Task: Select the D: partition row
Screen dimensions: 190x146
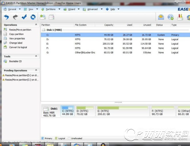Action: 115,39
